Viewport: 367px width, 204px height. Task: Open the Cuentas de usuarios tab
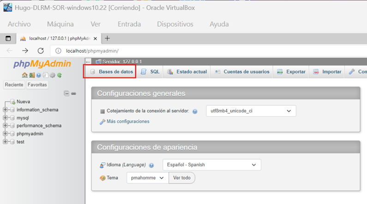click(242, 72)
